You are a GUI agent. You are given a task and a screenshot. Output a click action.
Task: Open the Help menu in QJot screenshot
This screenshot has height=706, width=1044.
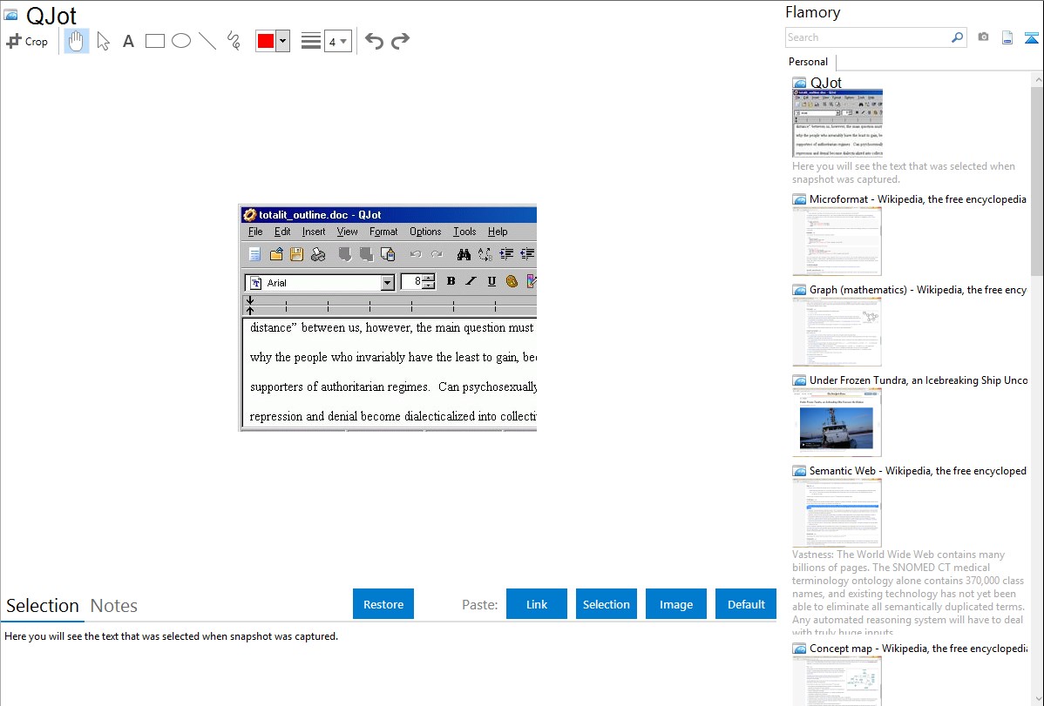[498, 232]
